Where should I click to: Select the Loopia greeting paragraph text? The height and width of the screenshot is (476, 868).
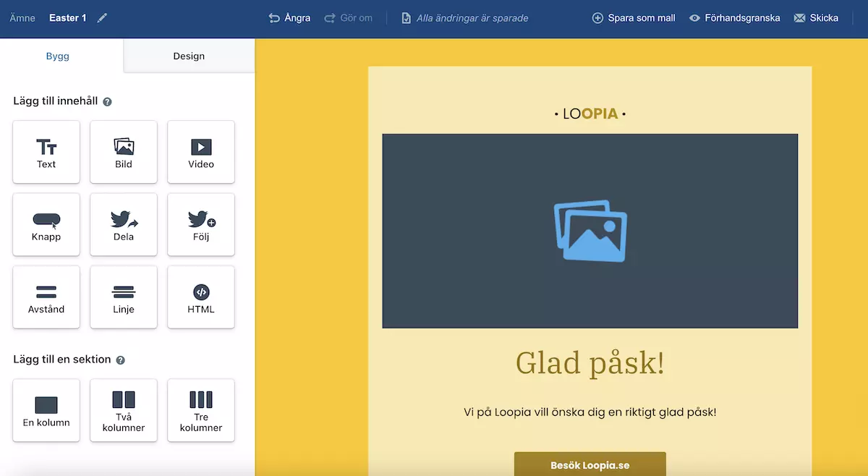click(590, 412)
